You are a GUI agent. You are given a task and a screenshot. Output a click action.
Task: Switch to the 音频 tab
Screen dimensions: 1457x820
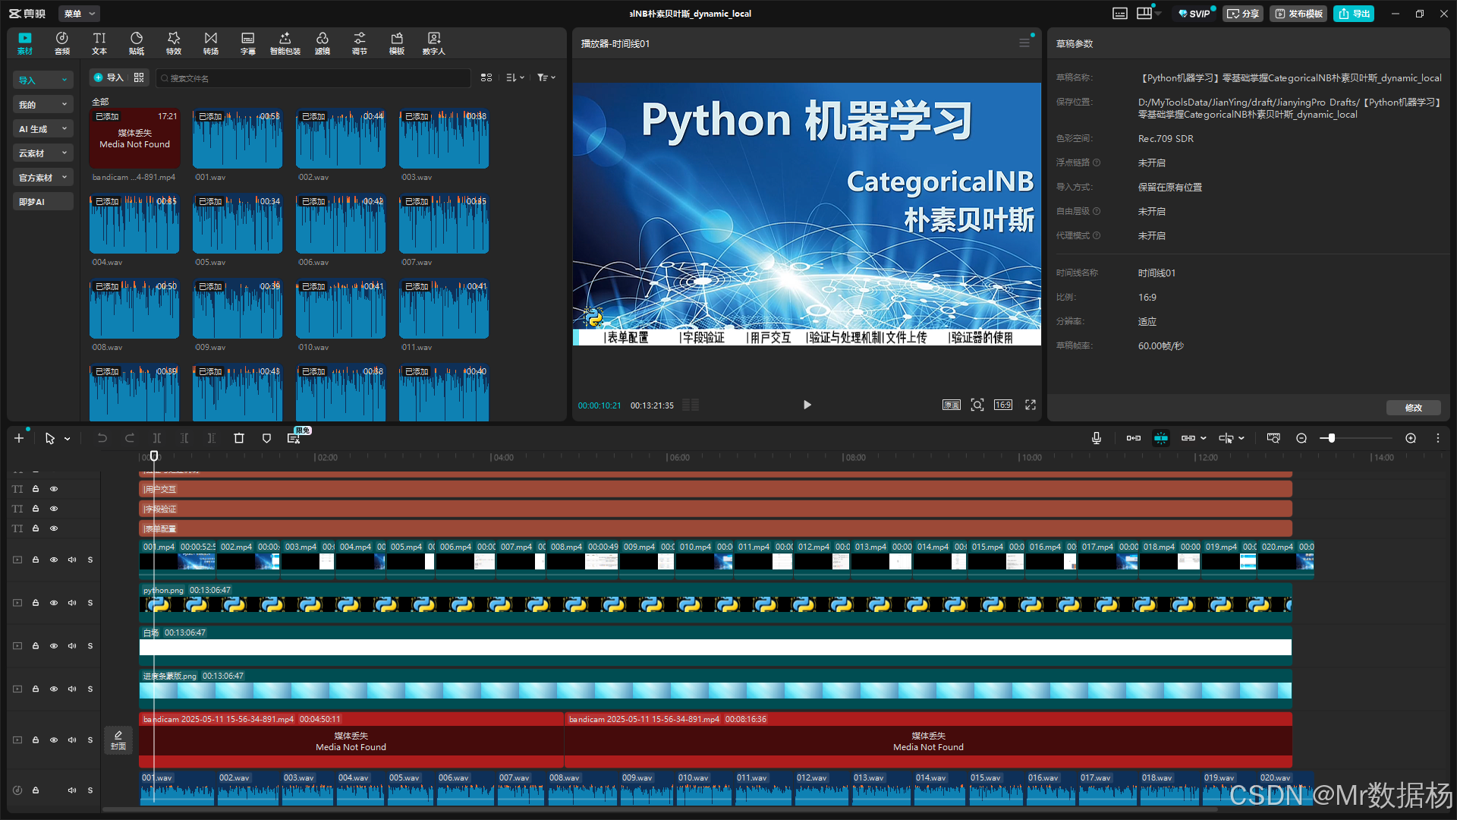pos(62,43)
